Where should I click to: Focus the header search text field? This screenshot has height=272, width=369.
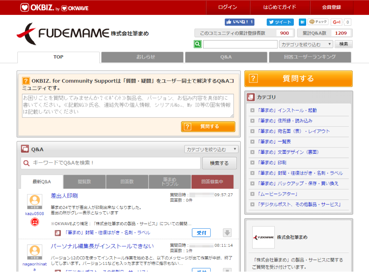(240, 44)
